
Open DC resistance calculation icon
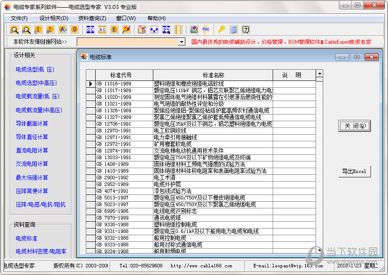pyautogui.click(x=90, y=30)
